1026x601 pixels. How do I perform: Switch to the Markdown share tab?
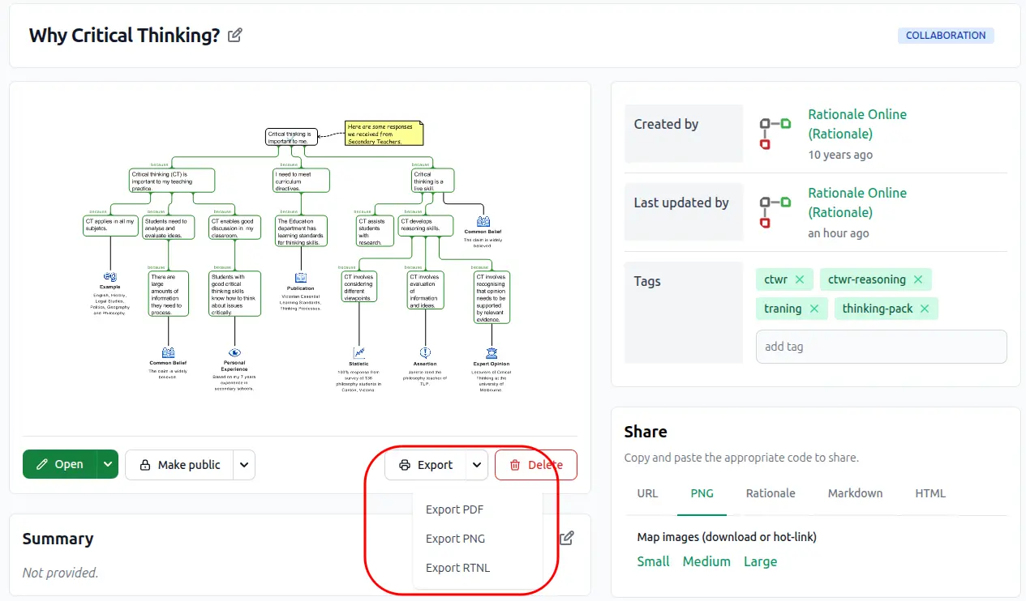855,493
